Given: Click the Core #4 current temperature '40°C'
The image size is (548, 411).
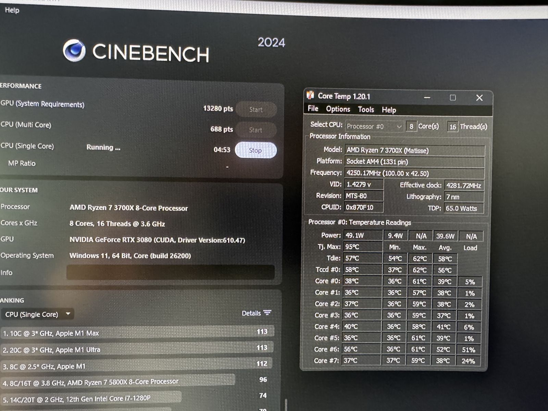Looking at the screenshot, I should coord(362,326).
